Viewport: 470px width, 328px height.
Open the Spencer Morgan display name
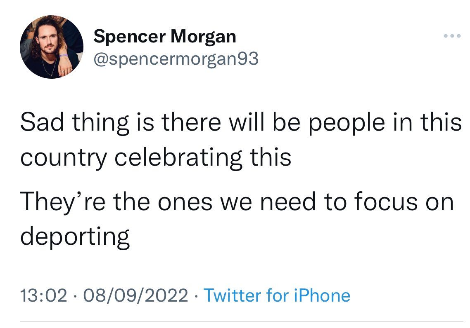tap(165, 37)
